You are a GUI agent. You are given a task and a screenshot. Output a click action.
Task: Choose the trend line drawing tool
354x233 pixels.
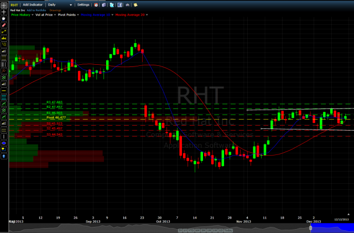4,32
